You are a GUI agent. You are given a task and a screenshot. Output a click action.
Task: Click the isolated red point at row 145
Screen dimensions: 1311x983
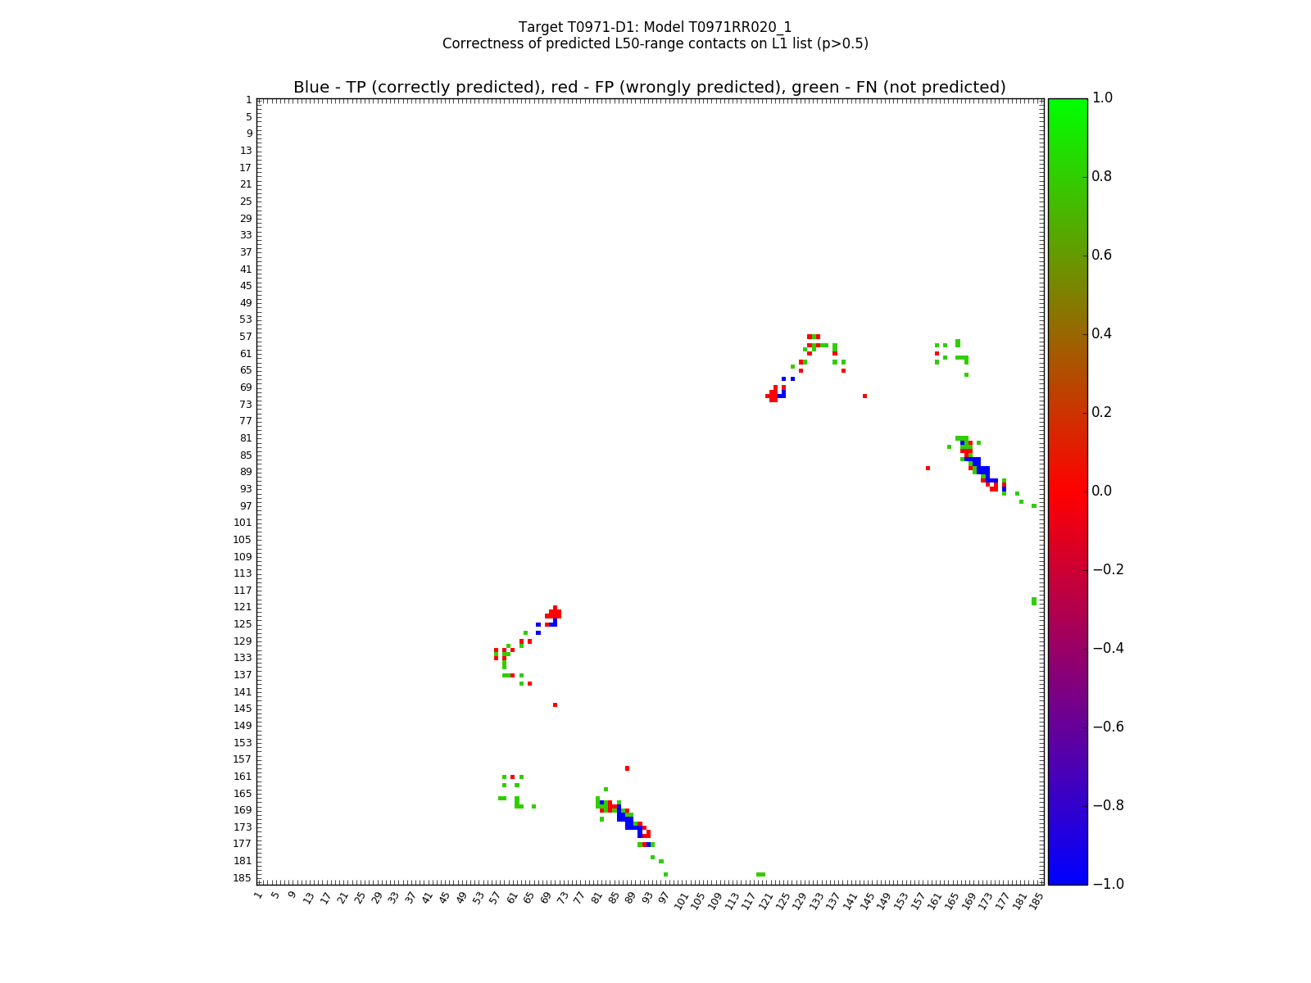pyautogui.click(x=555, y=704)
